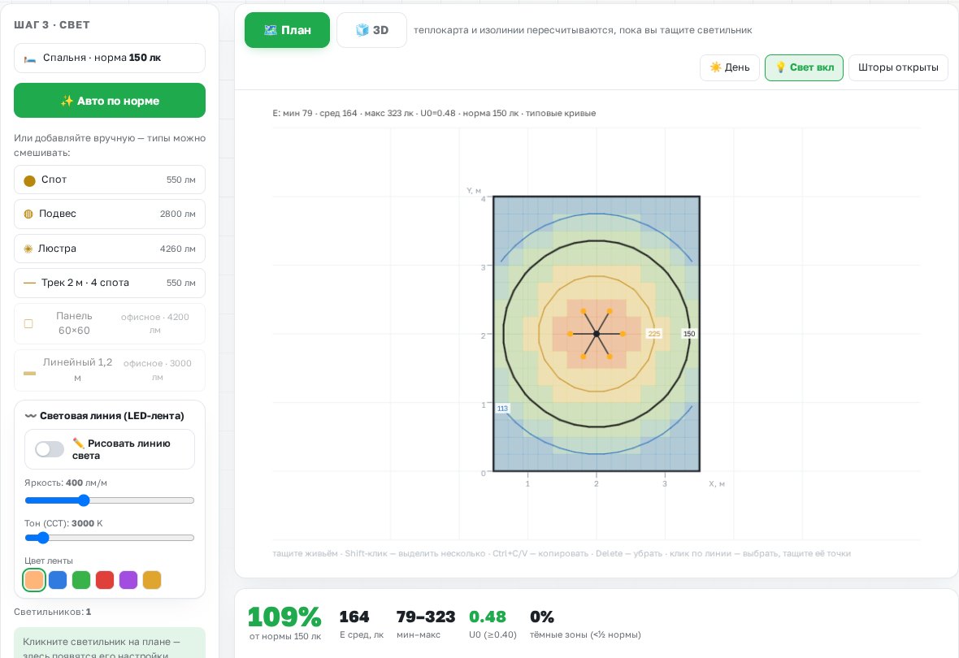
Task: Click the gold Спот circle icon
Action: pyautogui.click(x=29, y=180)
